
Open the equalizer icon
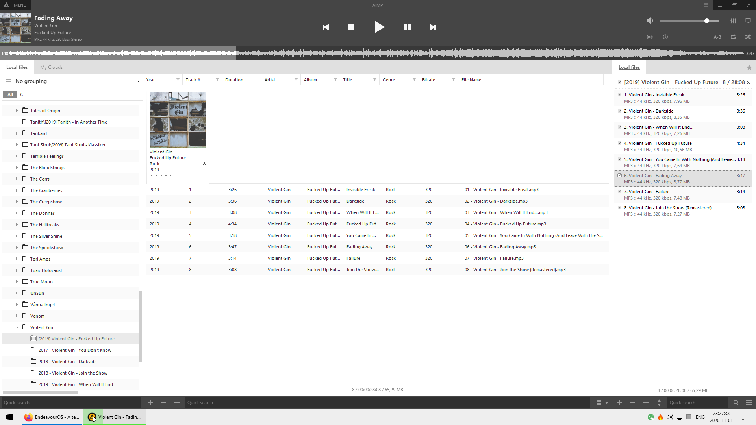pos(733,21)
